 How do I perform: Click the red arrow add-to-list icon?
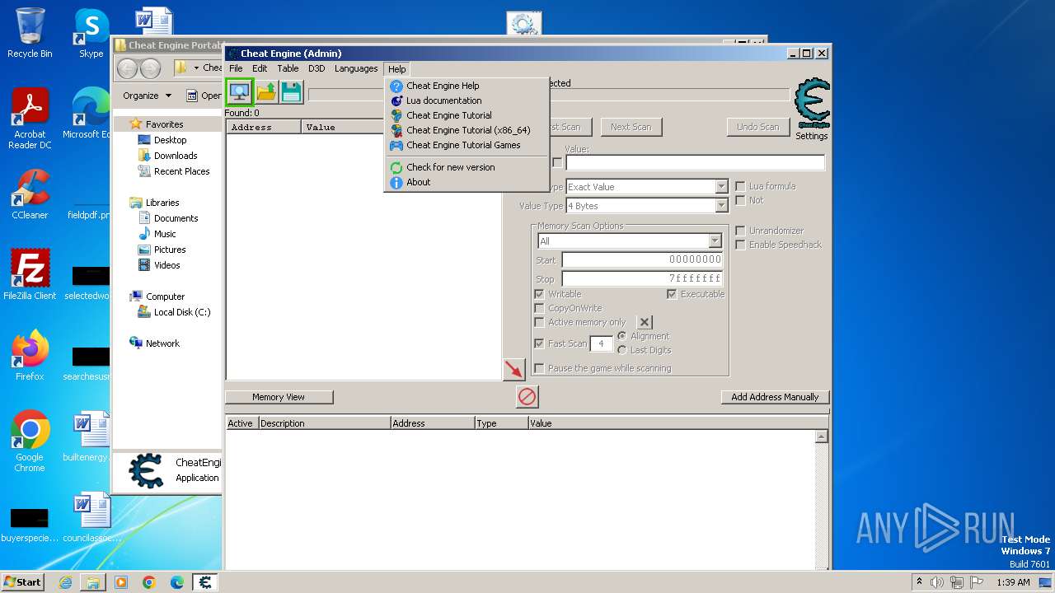click(514, 369)
